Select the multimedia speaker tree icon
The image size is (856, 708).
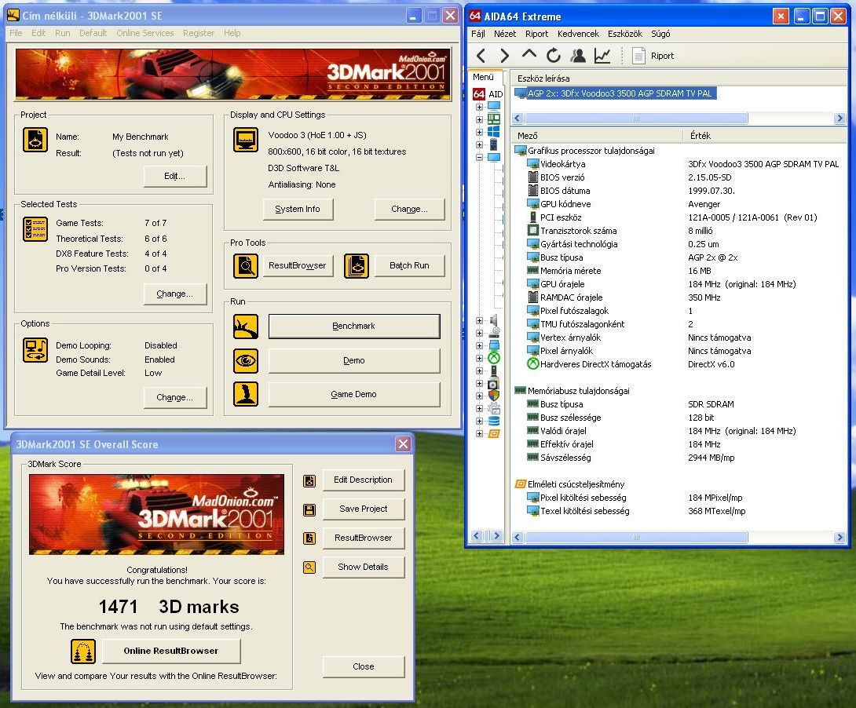(x=493, y=320)
